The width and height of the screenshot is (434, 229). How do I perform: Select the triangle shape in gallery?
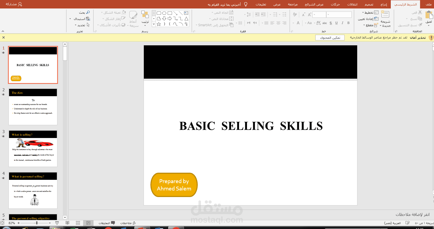186,19
